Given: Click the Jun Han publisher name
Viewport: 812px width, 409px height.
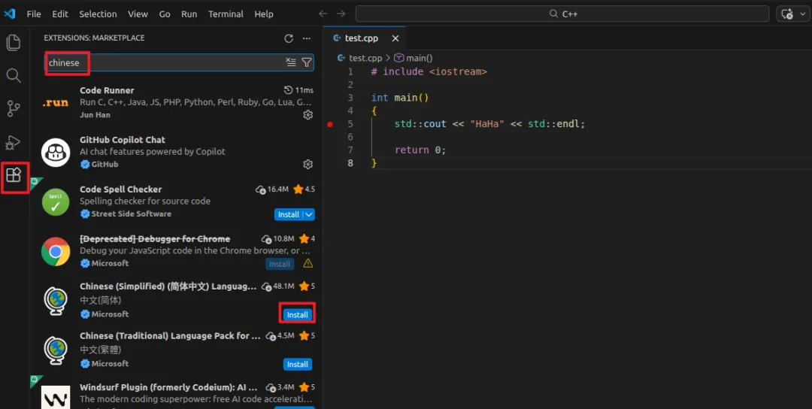Looking at the screenshot, I should coord(95,115).
